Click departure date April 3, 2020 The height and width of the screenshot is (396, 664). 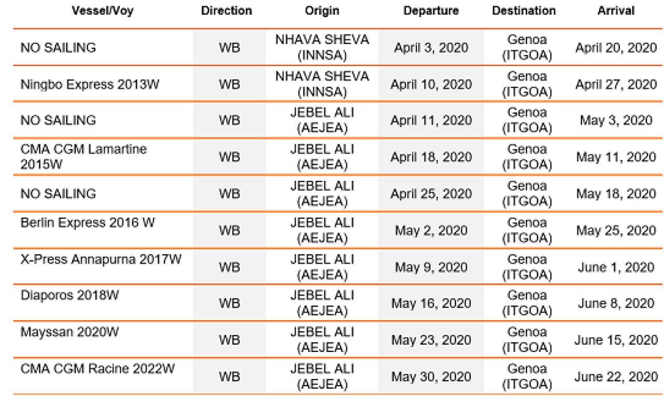[431, 48]
